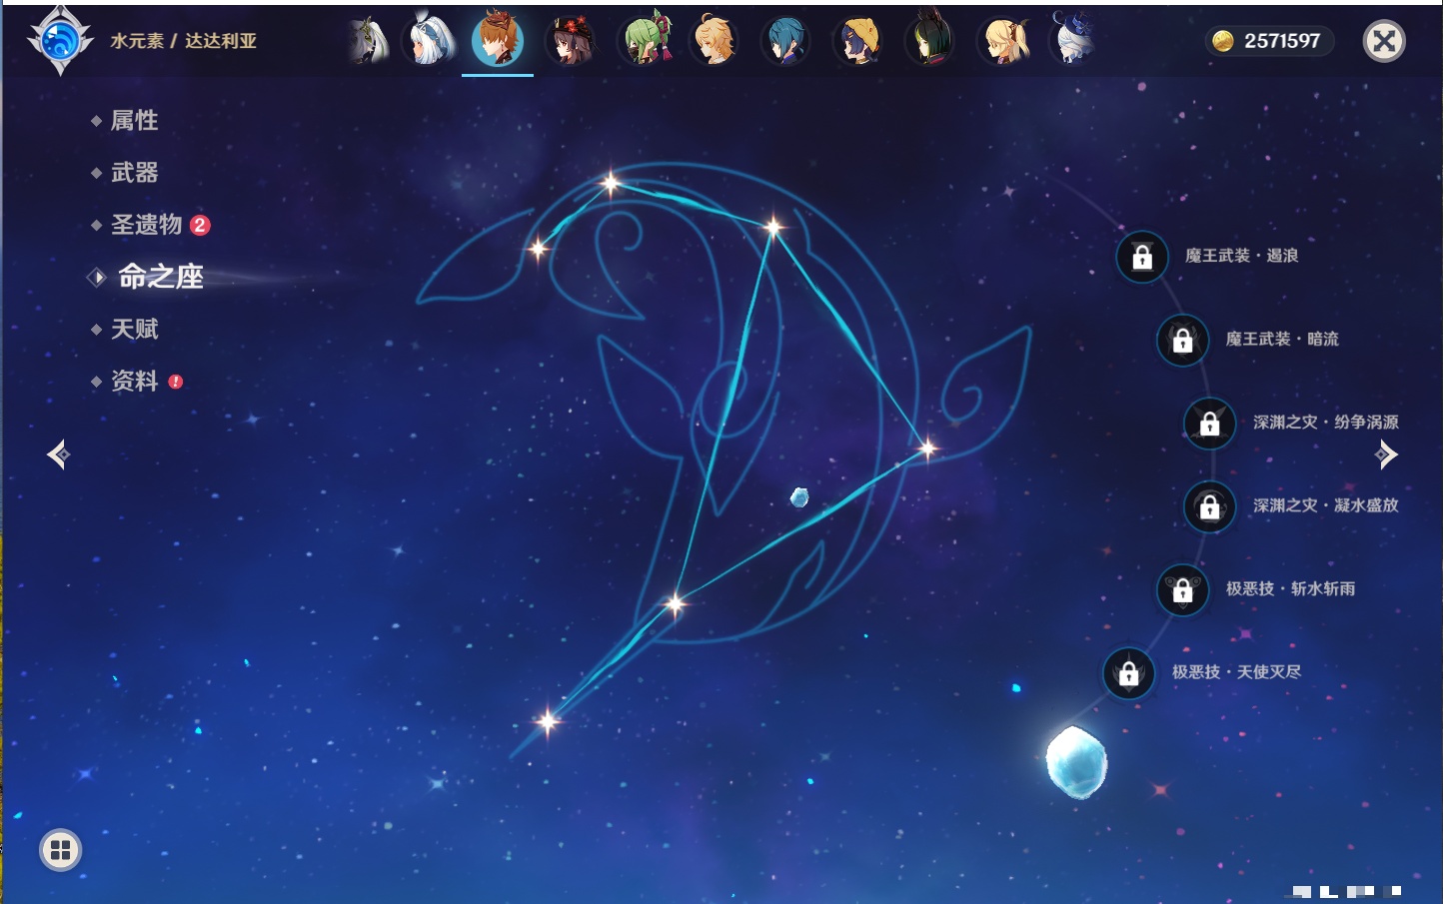Go to previous character with left arrow

pos(58,454)
